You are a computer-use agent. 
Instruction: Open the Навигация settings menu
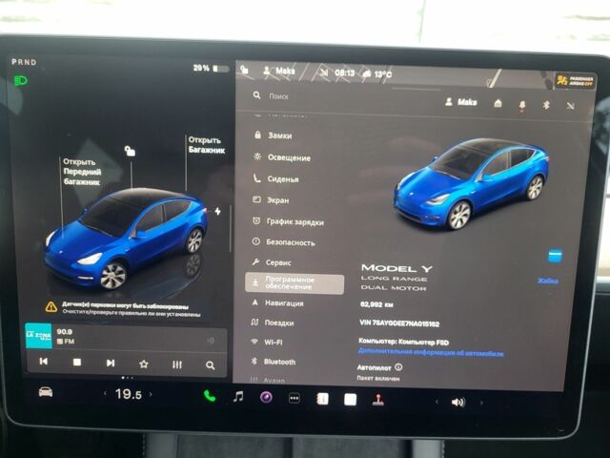[x=284, y=303]
